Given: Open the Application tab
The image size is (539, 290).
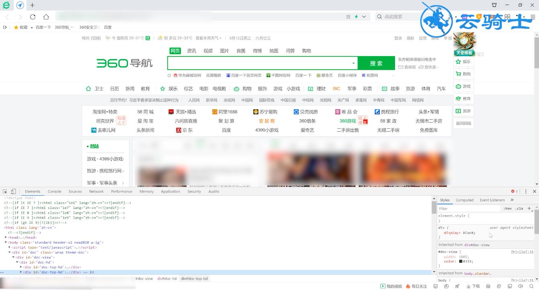Looking at the screenshot, I should tap(171, 191).
